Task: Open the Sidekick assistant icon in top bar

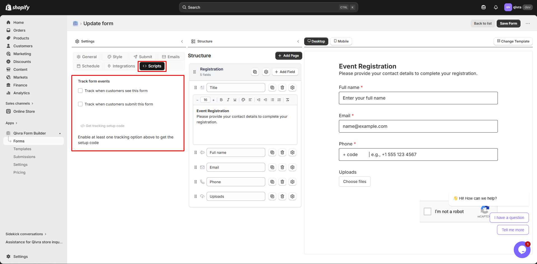Action: coord(484,7)
